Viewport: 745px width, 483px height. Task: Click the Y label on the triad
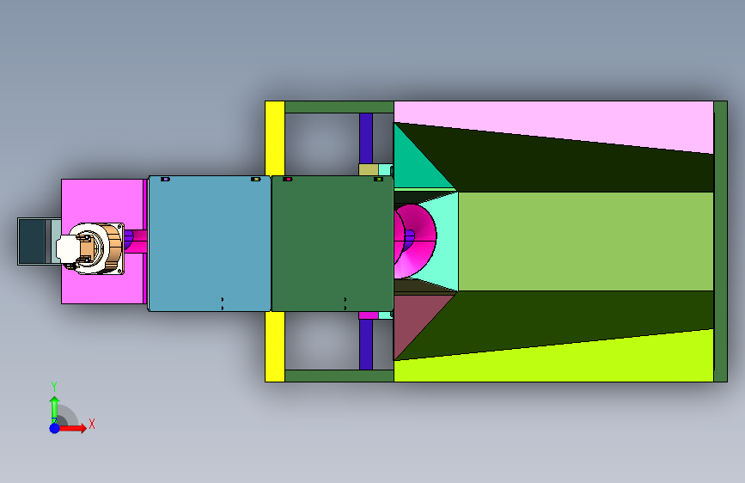click(x=54, y=386)
